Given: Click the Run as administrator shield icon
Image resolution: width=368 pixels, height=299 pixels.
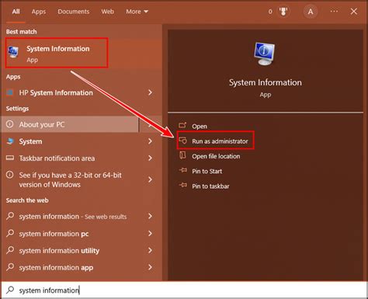Looking at the screenshot, I should (x=182, y=141).
